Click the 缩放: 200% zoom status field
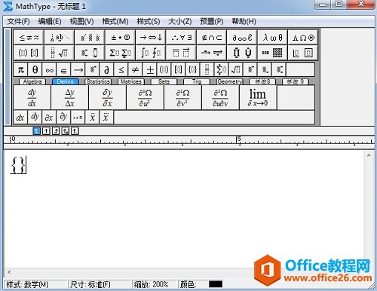Image resolution: width=377 pixels, height=291 pixels. [154, 284]
